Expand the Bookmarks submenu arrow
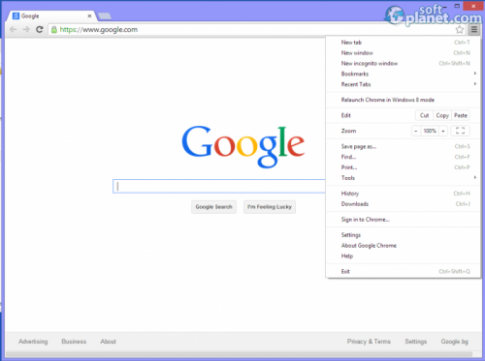Screen dimensions: 485x361 pos(475,74)
